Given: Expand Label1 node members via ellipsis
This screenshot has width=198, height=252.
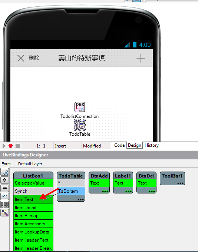Looking at the screenshot, I should pyautogui.click(x=129, y=191).
